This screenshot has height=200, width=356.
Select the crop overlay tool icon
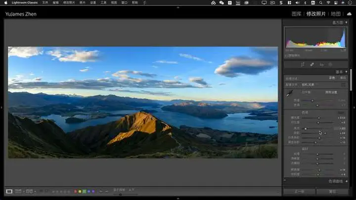click(303, 64)
